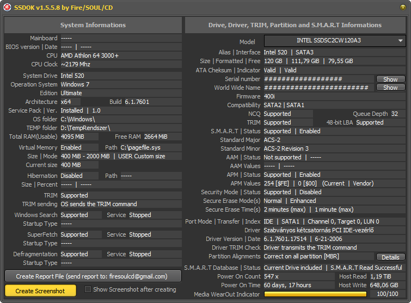411x303 pixels.
Task: Click Defragmentation service Stopped status
Action: coord(140,254)
